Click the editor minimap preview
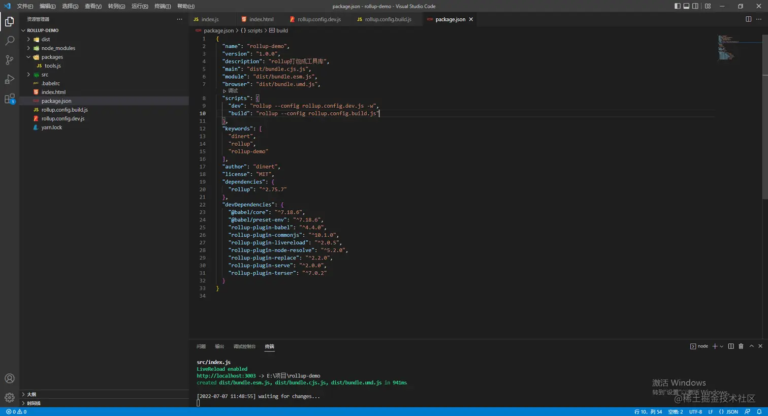Image resolution: width=768 pixels, height=416 pixels. coord(726,47)
